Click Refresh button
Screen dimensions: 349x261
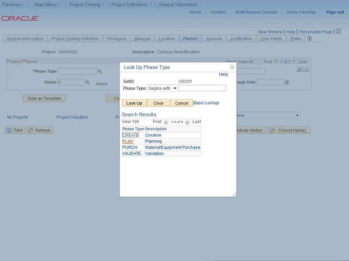(40, 130)
